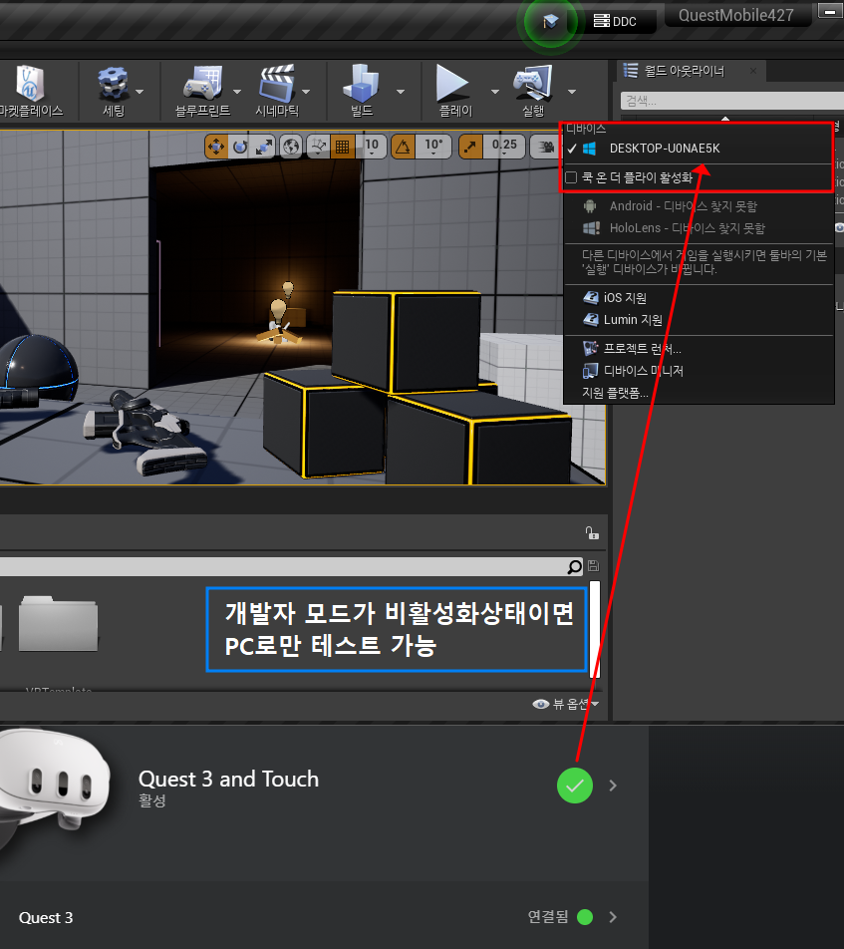Expand the Blueprints dropdown arrow

coord(237,92)
